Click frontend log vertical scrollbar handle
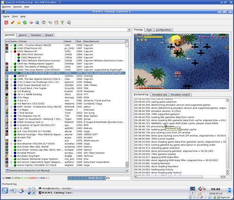This screenshot has width=234, height=200. [x=227, y=153]
